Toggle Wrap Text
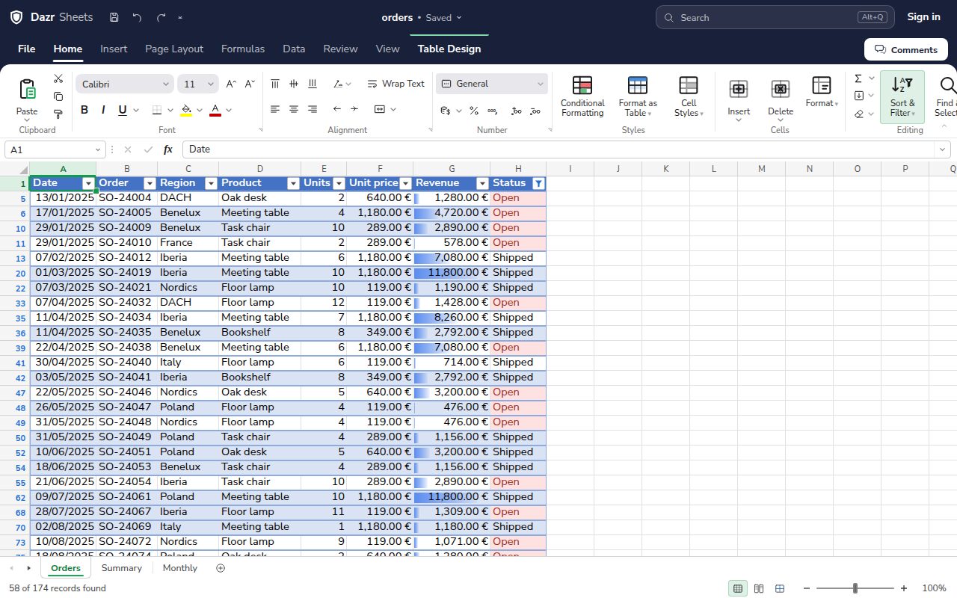 click(x=396, y=84)
